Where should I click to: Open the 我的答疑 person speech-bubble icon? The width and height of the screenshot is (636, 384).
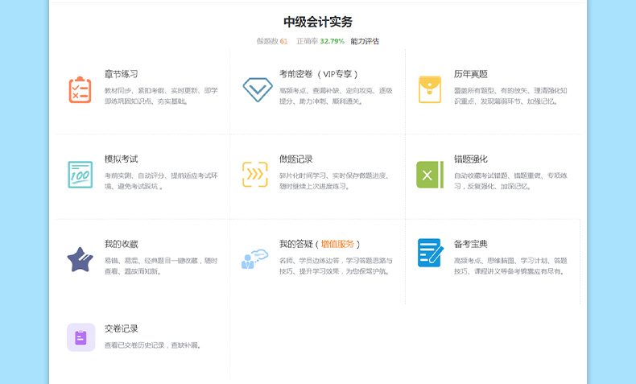(x=254, y=259)
